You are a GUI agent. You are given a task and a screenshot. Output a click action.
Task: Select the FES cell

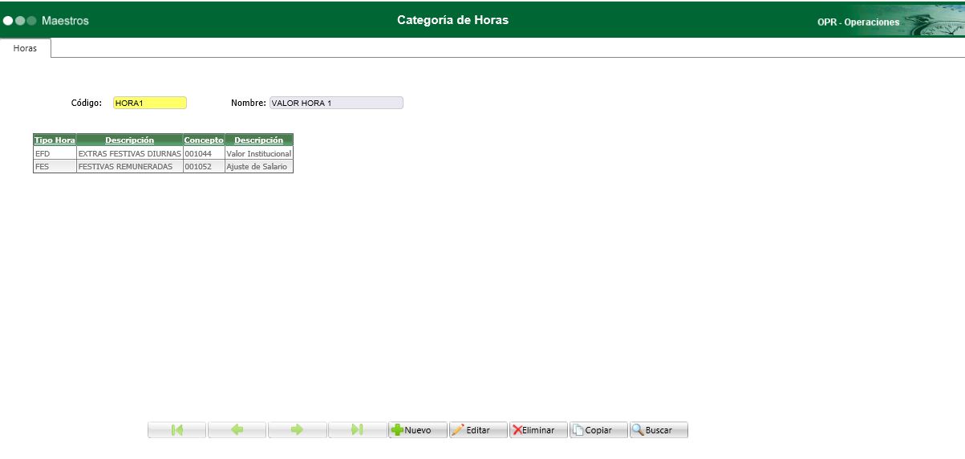click(55, 166)
